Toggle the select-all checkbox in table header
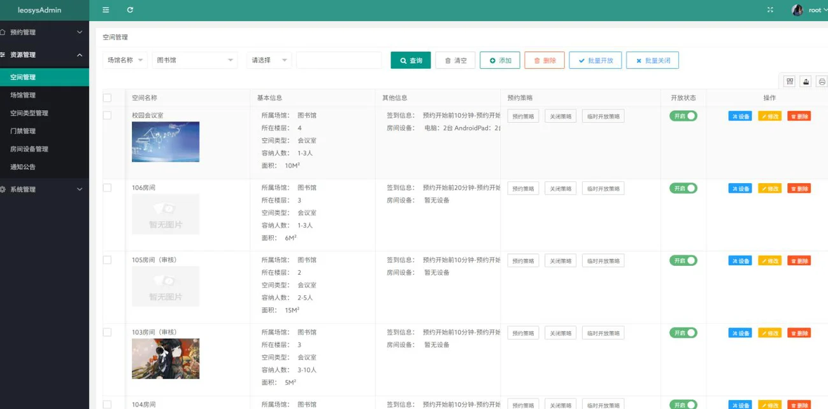828x409 pixels. pos(107,98)
